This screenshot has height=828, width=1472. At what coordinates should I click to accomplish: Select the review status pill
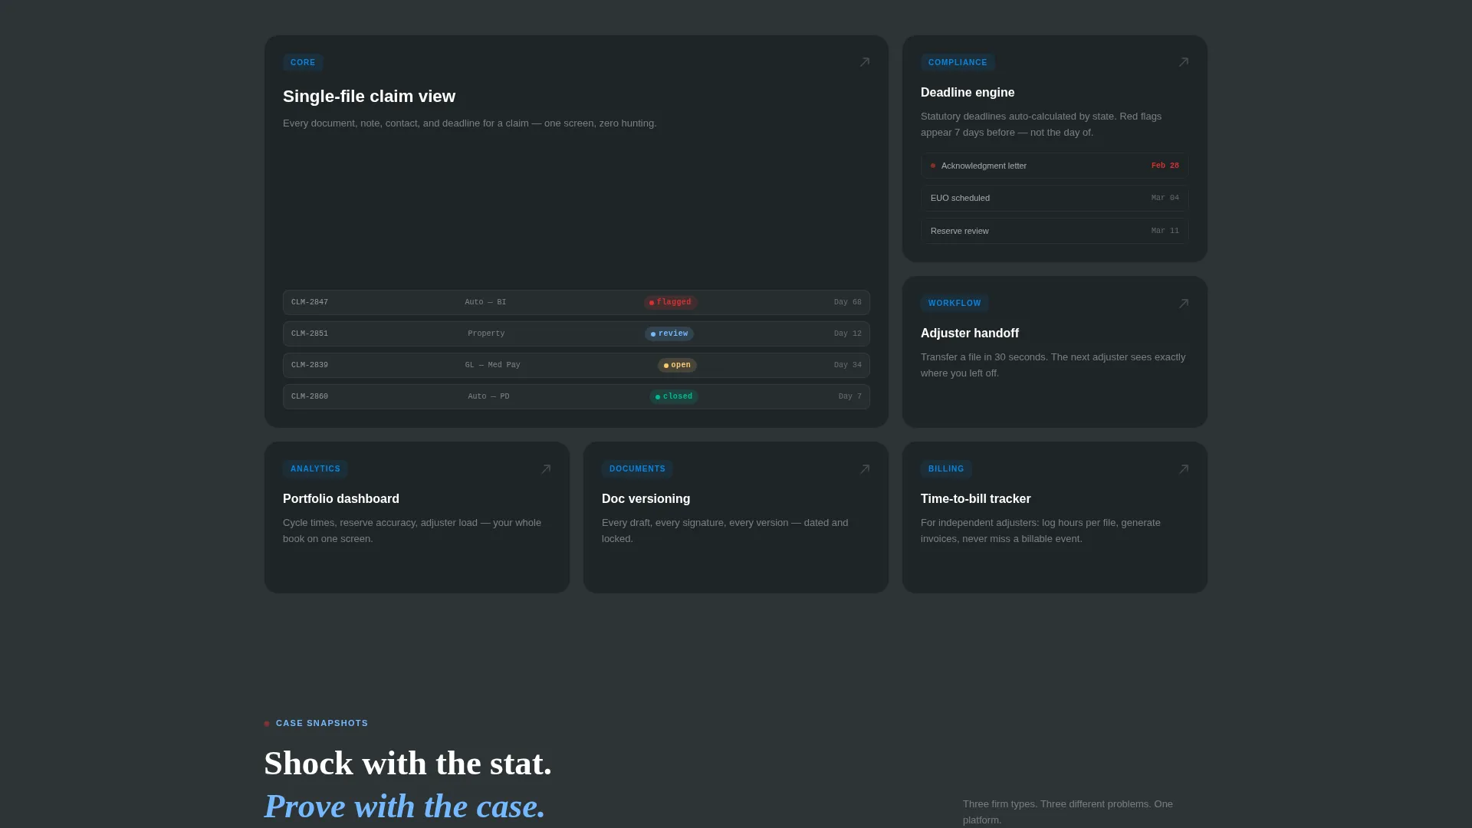(669, 333)
